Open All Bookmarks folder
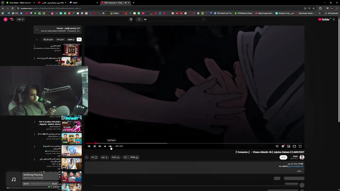The image size is (340, 191). pyautogui.click(x=331, y=13)
